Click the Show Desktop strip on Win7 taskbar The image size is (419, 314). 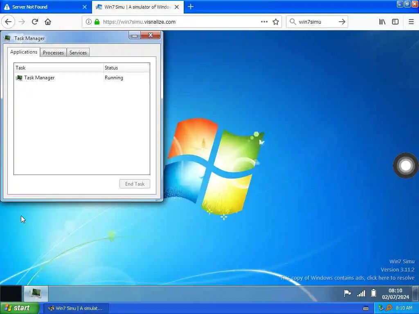416,294
